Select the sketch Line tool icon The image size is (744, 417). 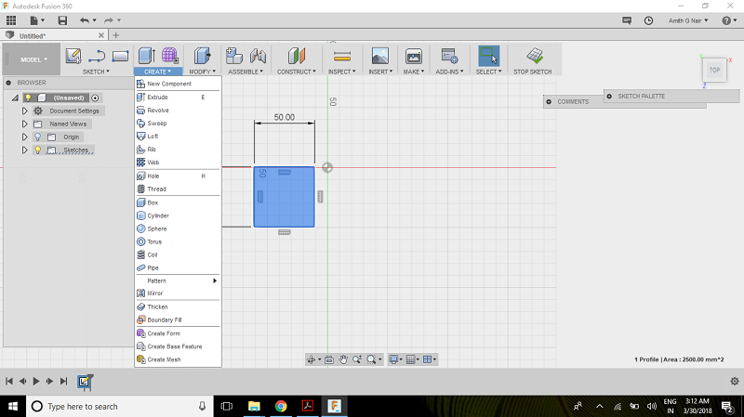[97, 56]
